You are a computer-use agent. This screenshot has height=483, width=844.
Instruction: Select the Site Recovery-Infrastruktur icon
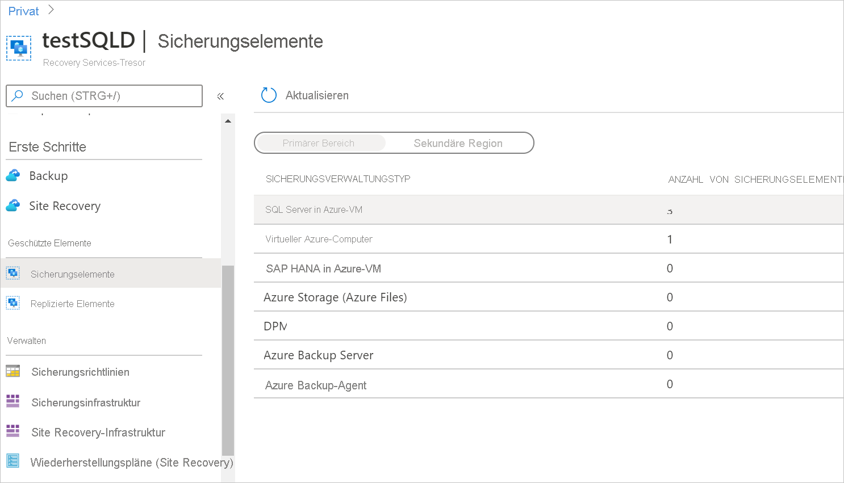13,432
